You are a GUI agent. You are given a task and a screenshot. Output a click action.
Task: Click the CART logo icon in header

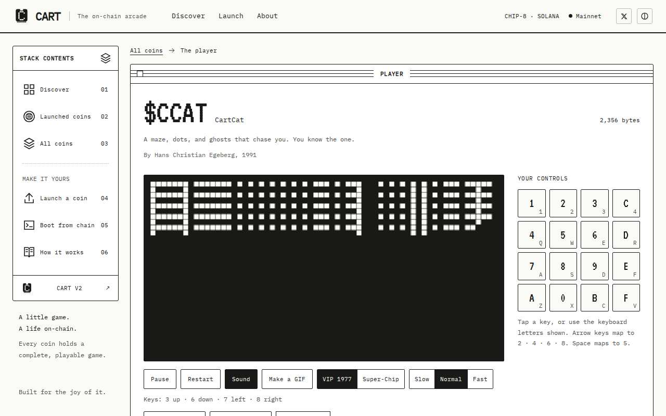pos(21,16)
